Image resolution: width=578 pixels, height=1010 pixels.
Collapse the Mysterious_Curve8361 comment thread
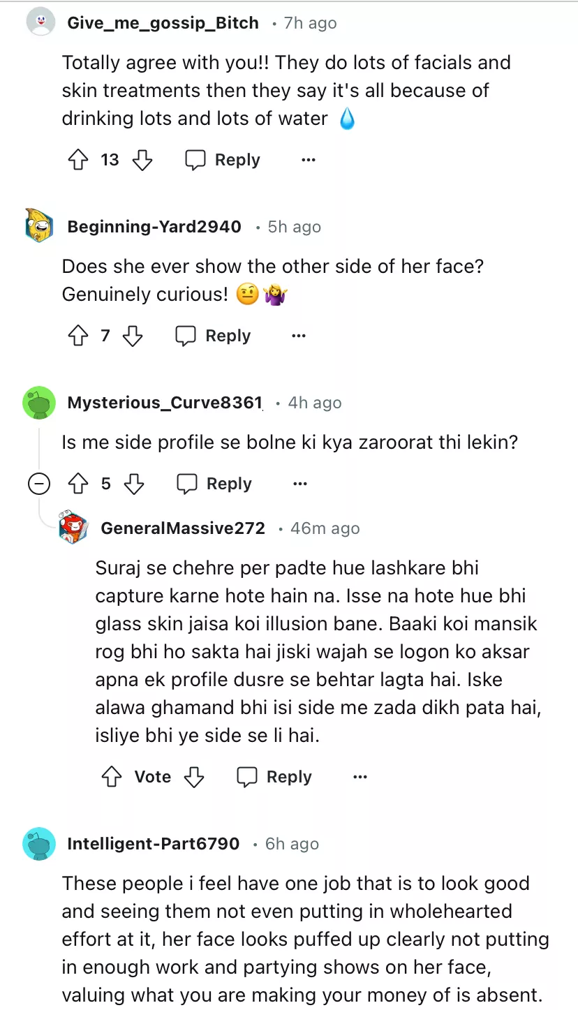(x=39, y=484)
